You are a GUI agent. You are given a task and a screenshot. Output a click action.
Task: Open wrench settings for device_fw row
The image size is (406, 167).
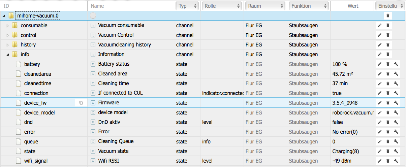click(396, 103)
